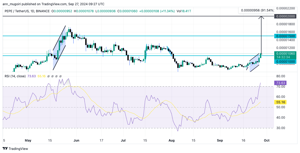Viewport: 300px width, 153px height.
Task: Select the 1D timeframe label in the legend
Action: tap(32, 11)
